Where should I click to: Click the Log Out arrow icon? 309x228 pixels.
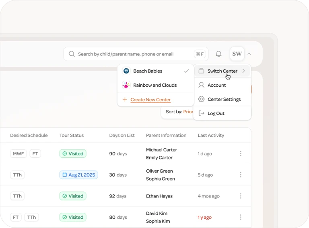201,113
